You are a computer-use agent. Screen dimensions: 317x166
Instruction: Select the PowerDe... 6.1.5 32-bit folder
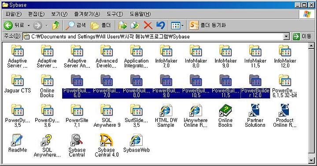(285, 86)
